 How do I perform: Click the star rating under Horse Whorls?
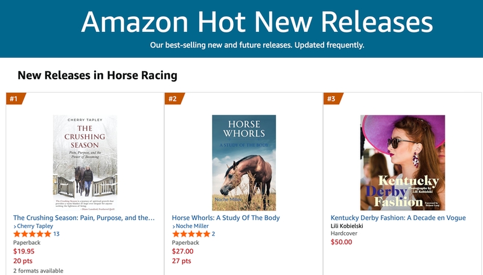[x=191, y=234]
